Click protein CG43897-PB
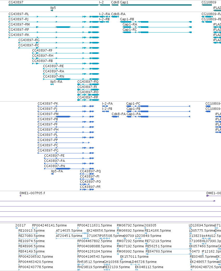This screenshot has width=221, height=271. (66, 122)
